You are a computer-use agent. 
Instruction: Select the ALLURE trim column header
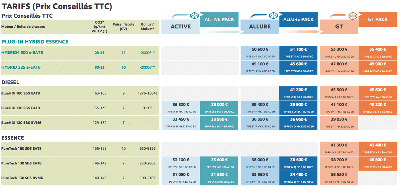click(260, 27)
